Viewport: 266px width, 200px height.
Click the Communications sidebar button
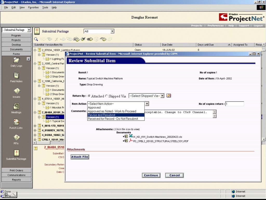[16, 175]
